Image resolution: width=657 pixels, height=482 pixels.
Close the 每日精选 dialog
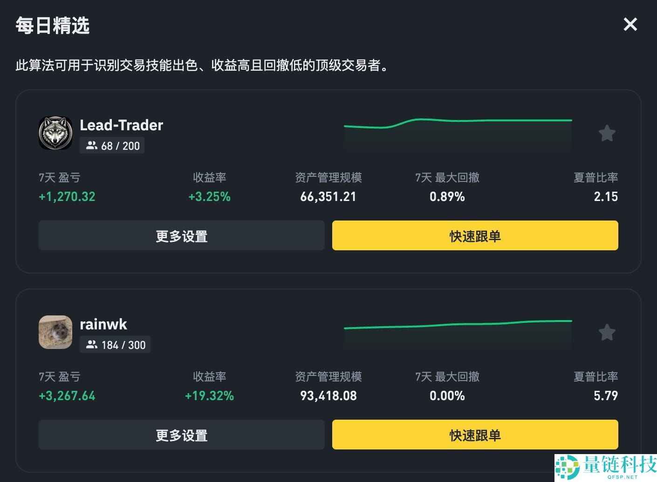pyautogui.click(x=630, y=24)
